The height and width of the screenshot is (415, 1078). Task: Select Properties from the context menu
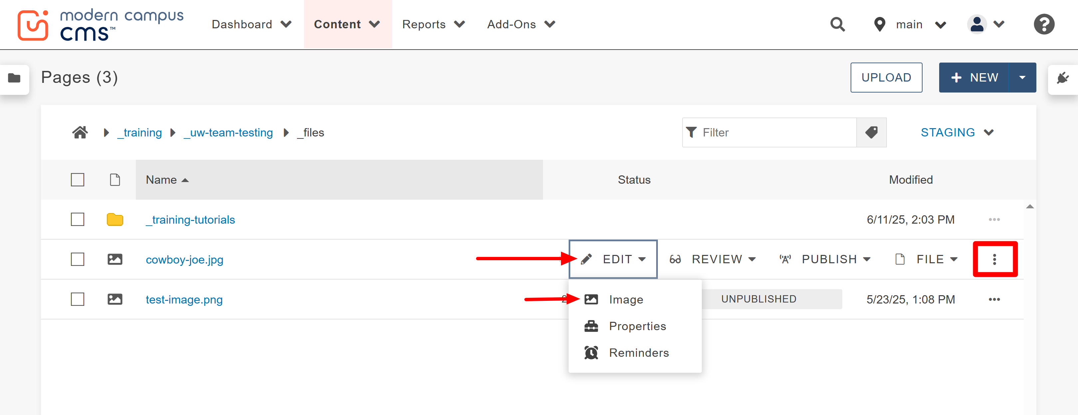[637, 326]
